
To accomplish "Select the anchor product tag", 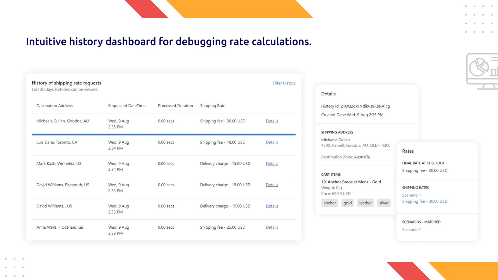I will tap(329, 203).
